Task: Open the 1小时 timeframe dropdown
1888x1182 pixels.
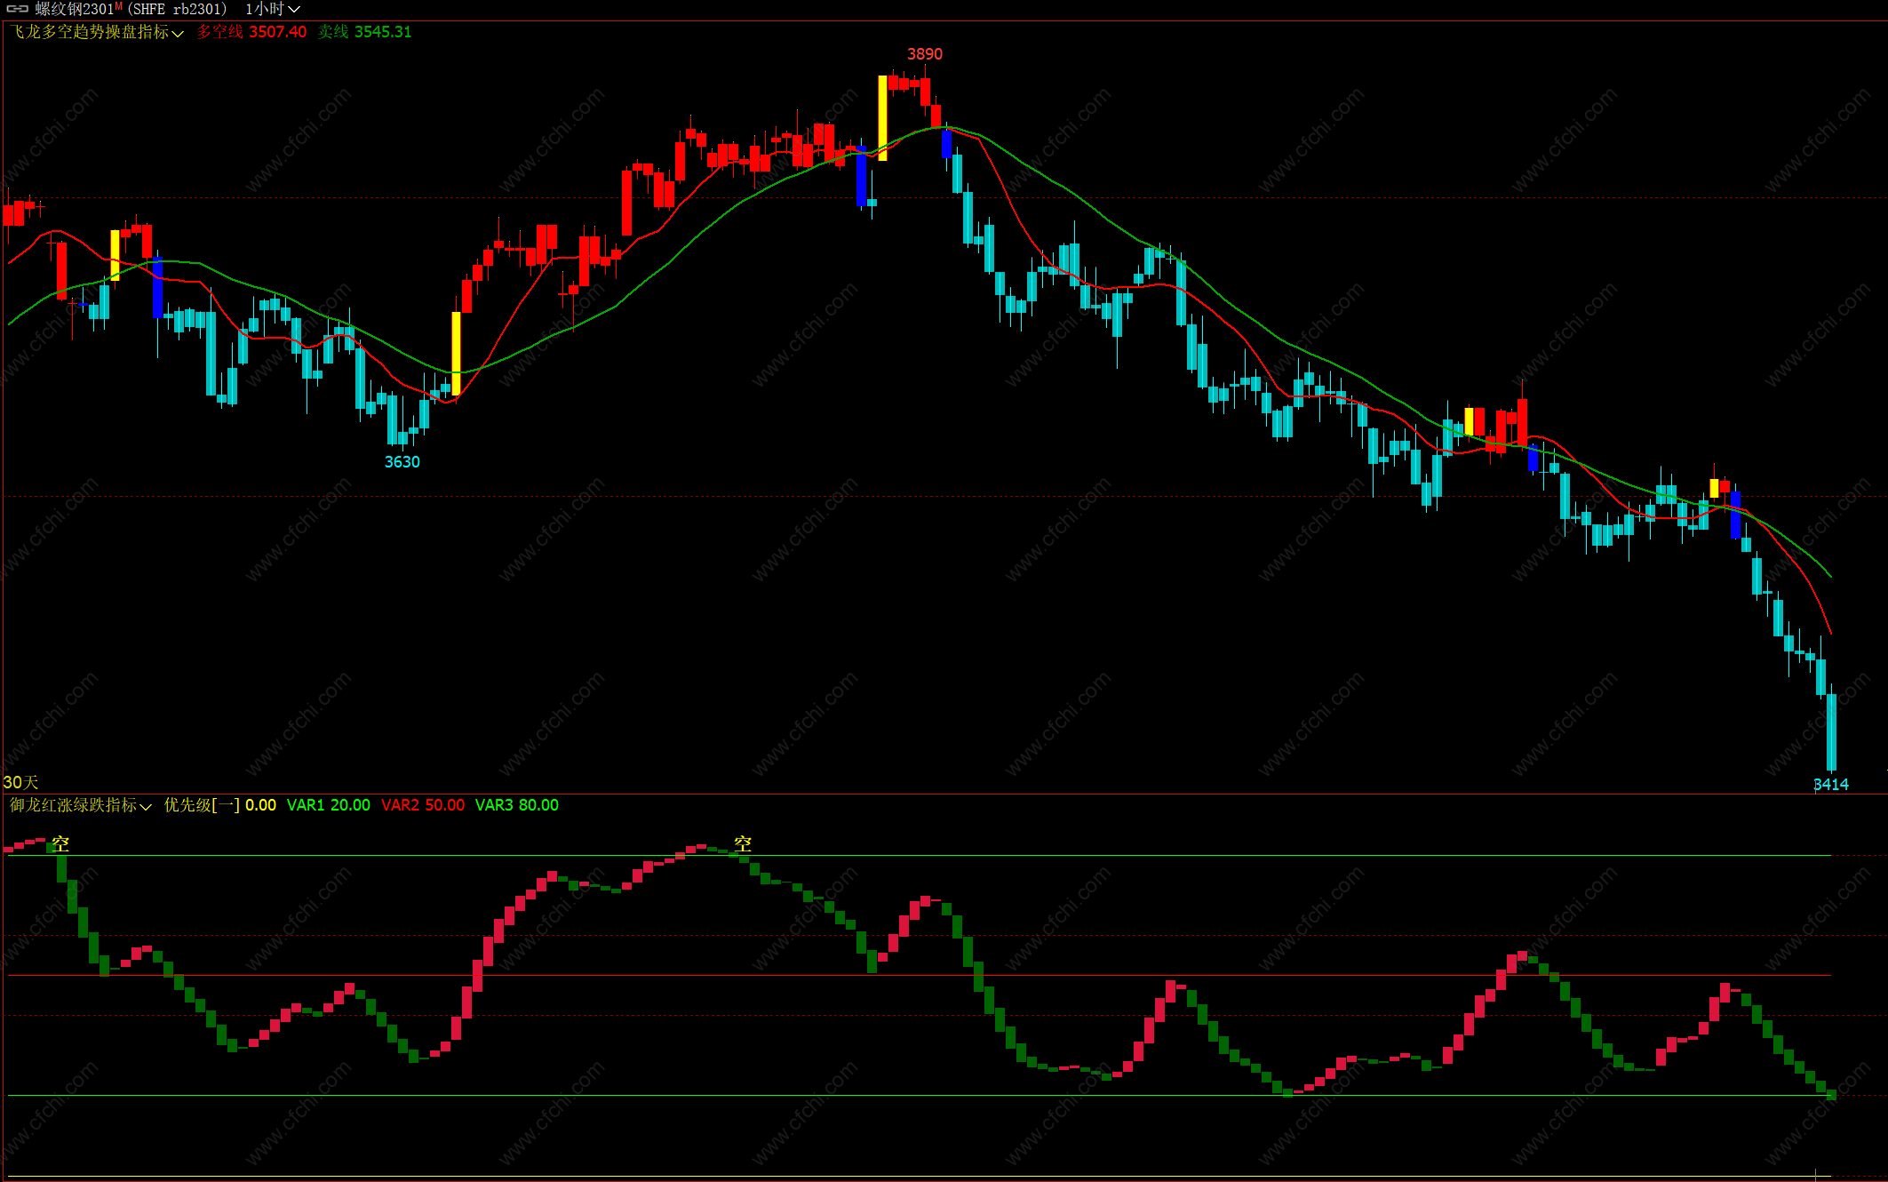Action: pos(273,9)
